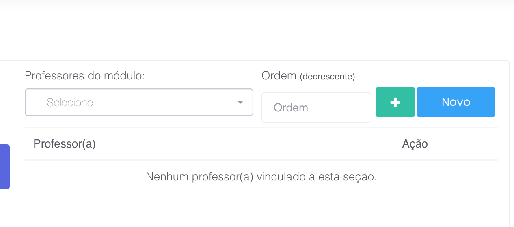Focus the Ordem input field
The image size is (514, 227).
coord(316,108)
